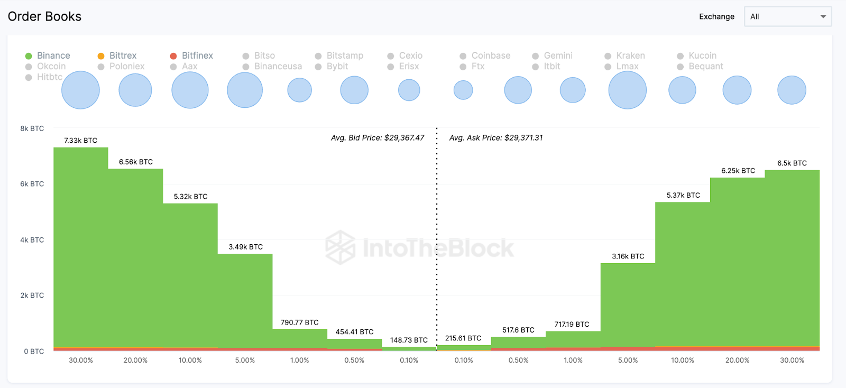Click the 7.33k BTC bid bar
This screenshot has height=388, width=846.
81,248
